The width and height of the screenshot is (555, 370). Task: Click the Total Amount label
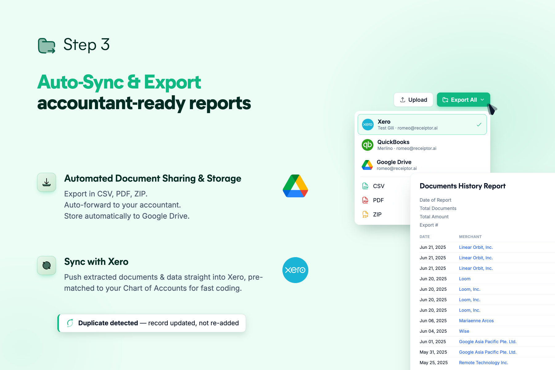point(434,217)
